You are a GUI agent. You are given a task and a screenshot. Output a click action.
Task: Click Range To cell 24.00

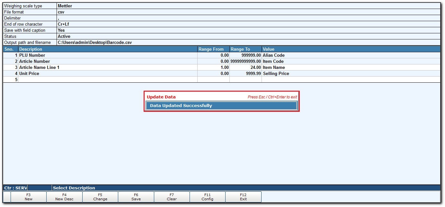pyautogui.click(x=245, y=67)
